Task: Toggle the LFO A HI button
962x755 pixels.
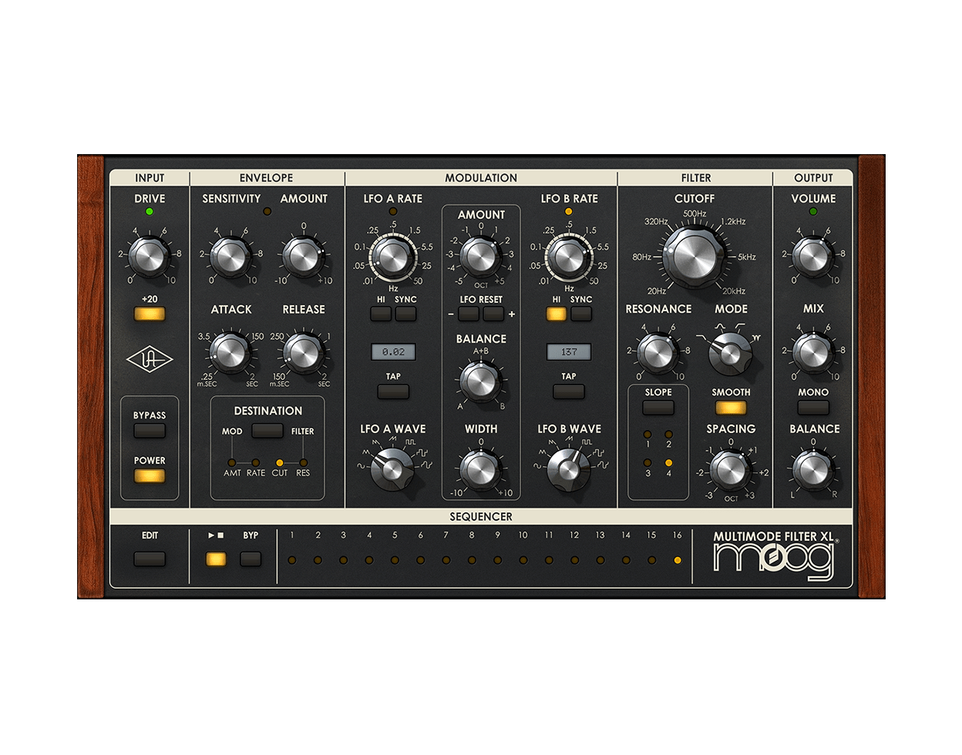Action: [x=381, y=314]
